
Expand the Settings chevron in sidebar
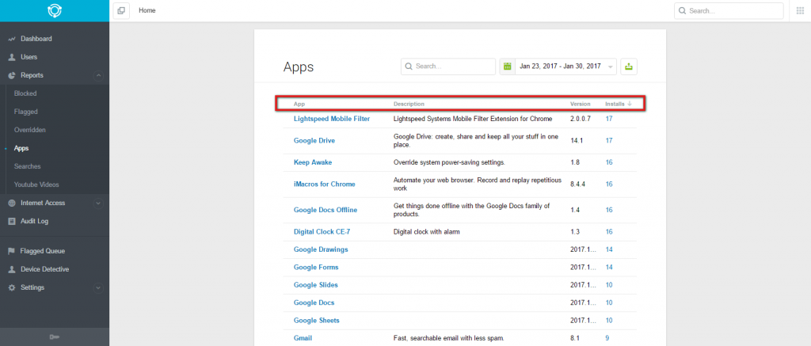click(98, 287)
